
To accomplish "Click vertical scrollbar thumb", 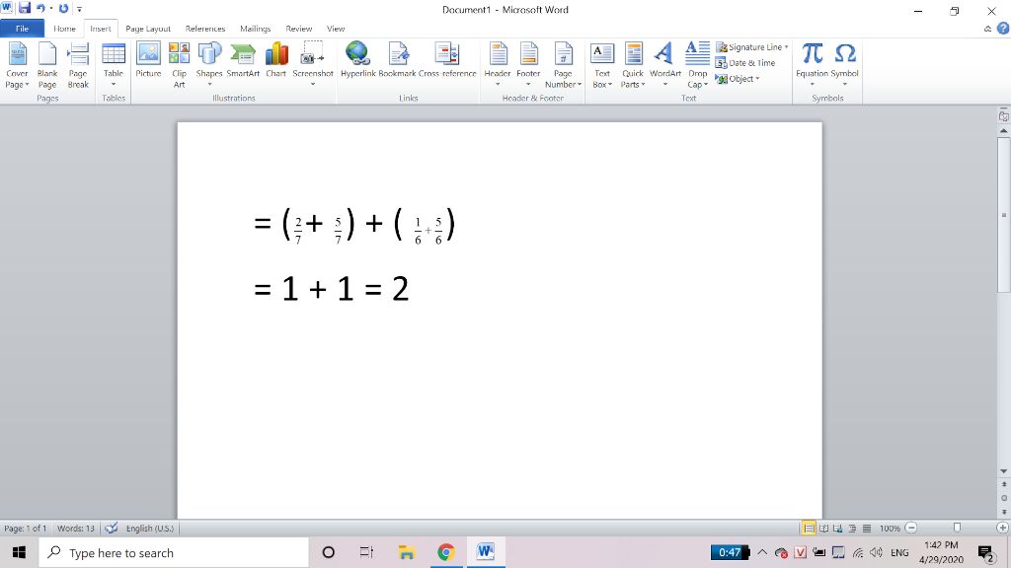I will (1004, 213).
